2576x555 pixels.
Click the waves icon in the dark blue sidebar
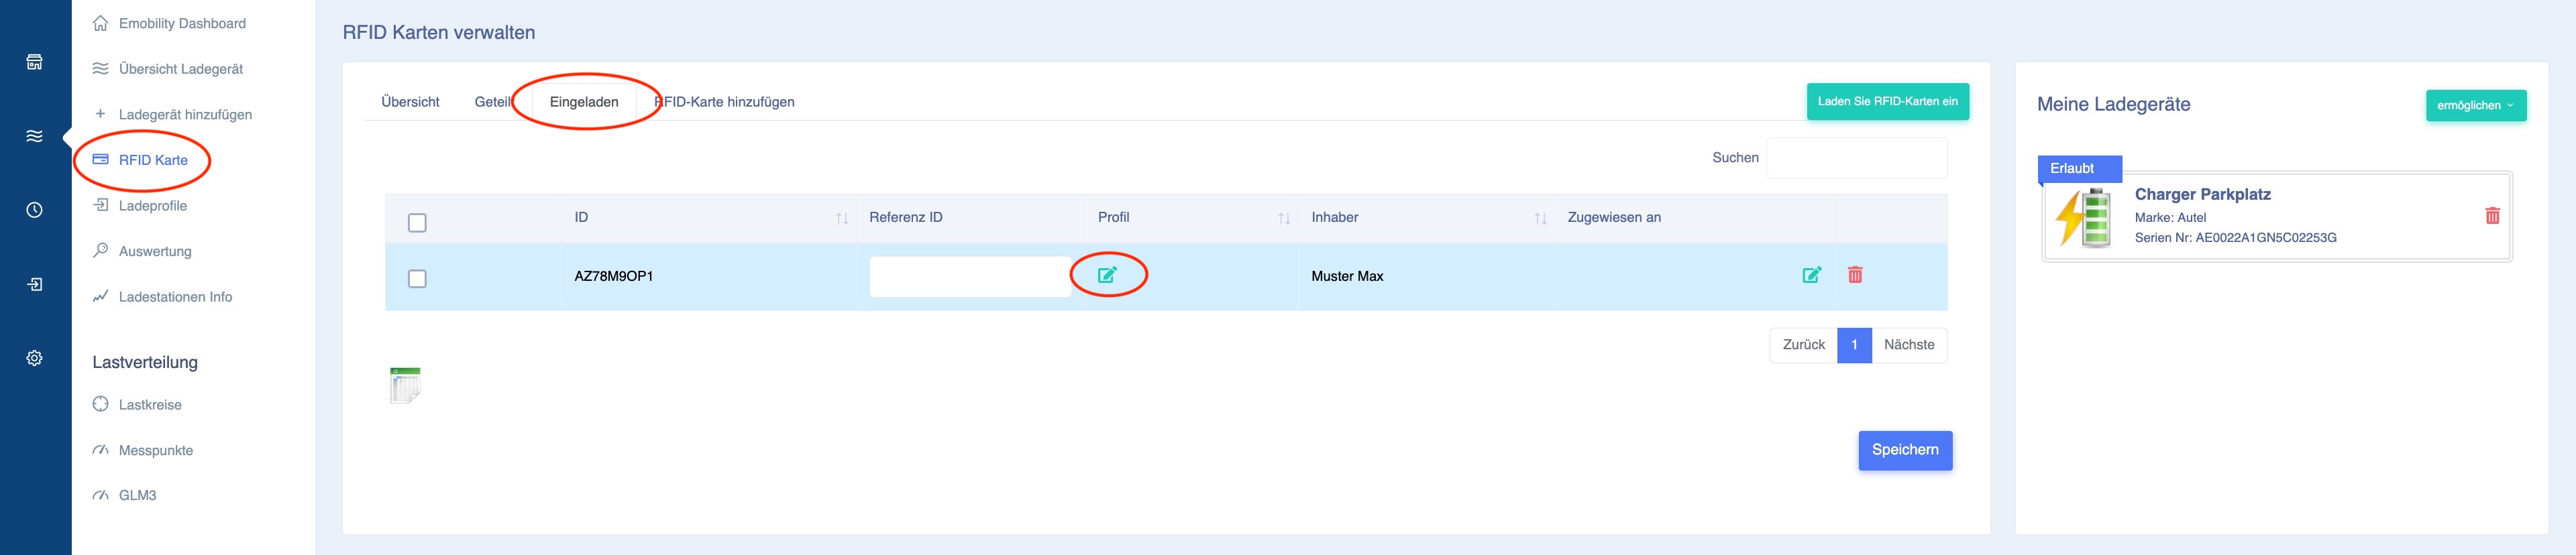tap(34, 136)
